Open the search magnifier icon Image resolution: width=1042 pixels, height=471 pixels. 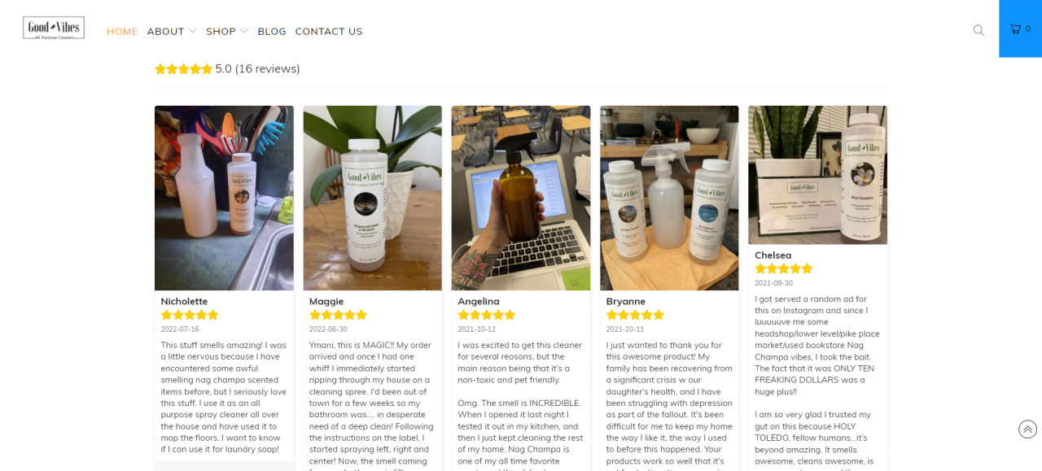pos(979,30)
